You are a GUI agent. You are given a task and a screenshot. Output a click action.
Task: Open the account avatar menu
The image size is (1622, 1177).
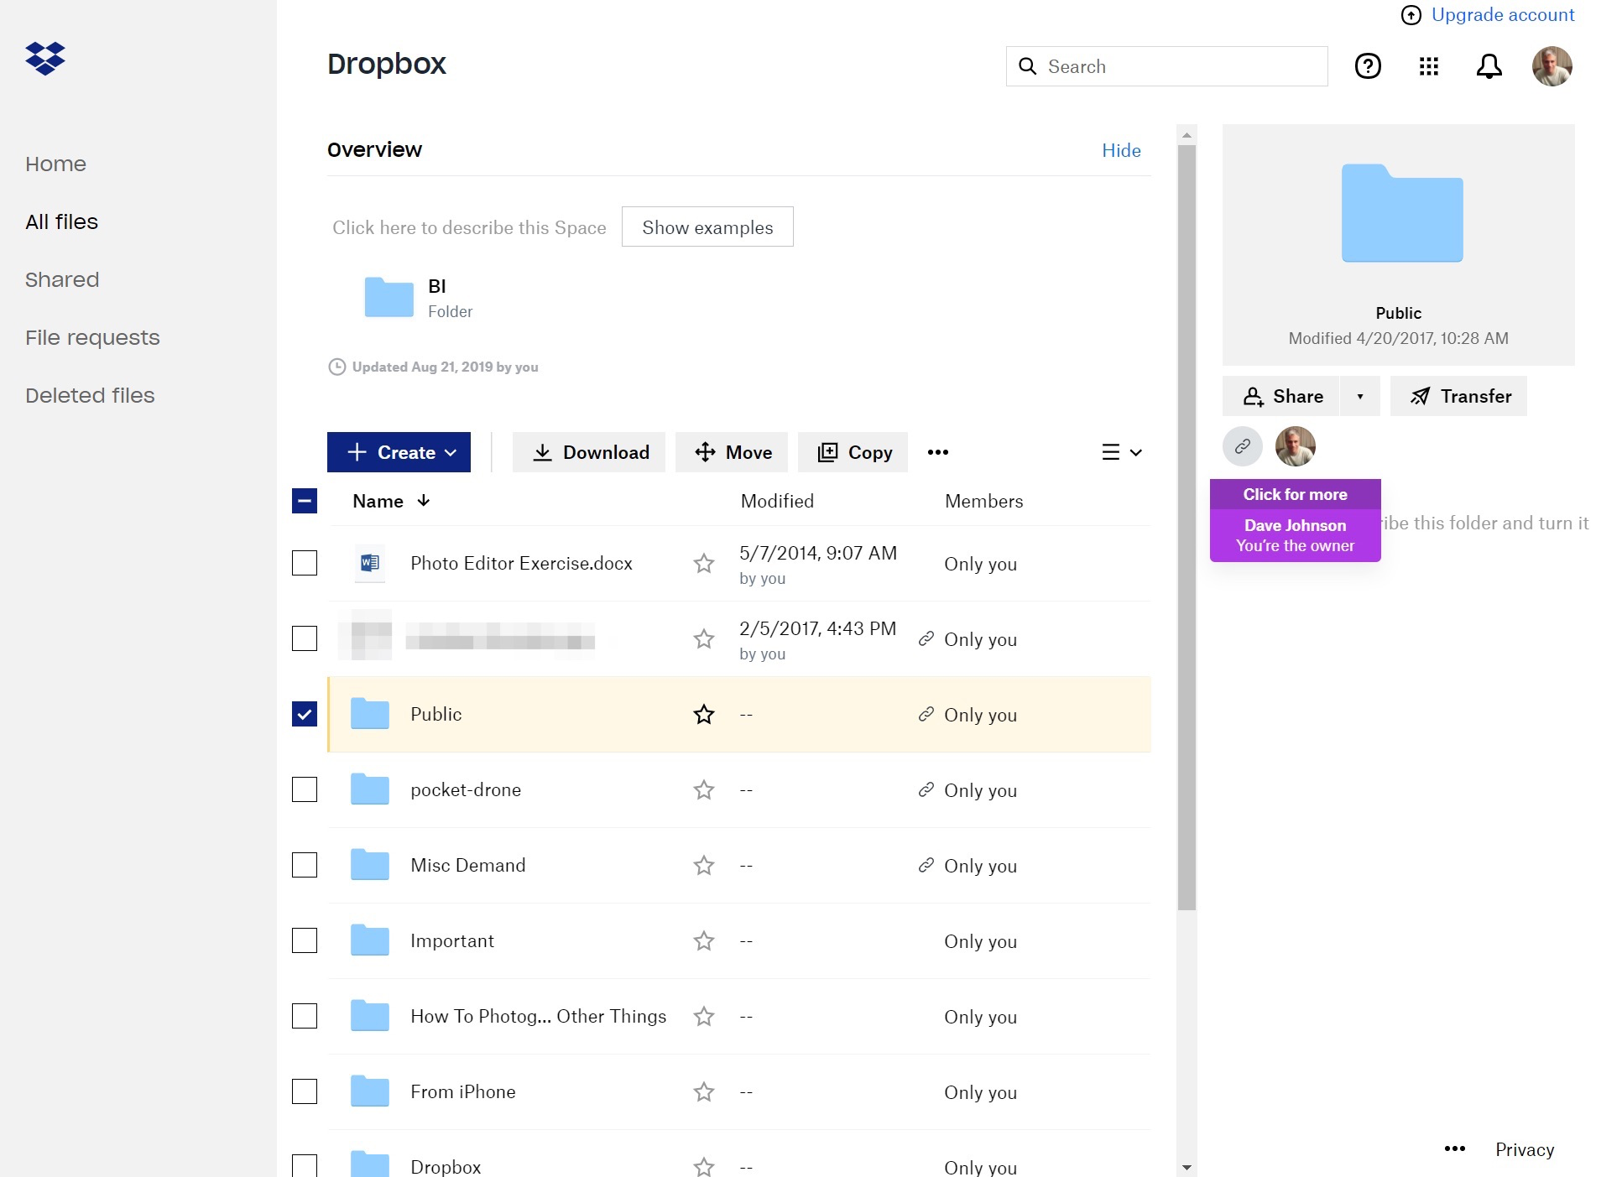pos(1552,66)
